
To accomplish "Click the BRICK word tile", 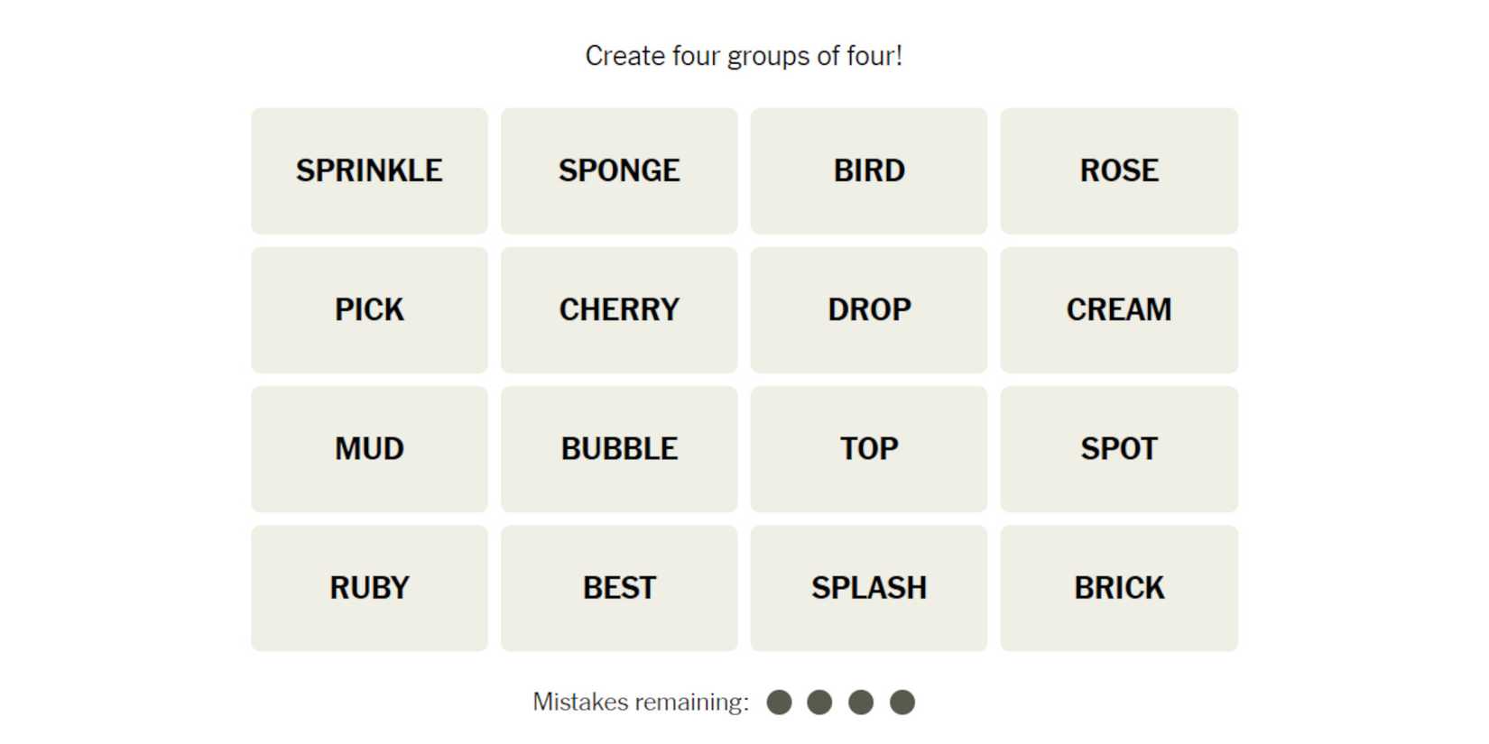I will pos(1118,588).
